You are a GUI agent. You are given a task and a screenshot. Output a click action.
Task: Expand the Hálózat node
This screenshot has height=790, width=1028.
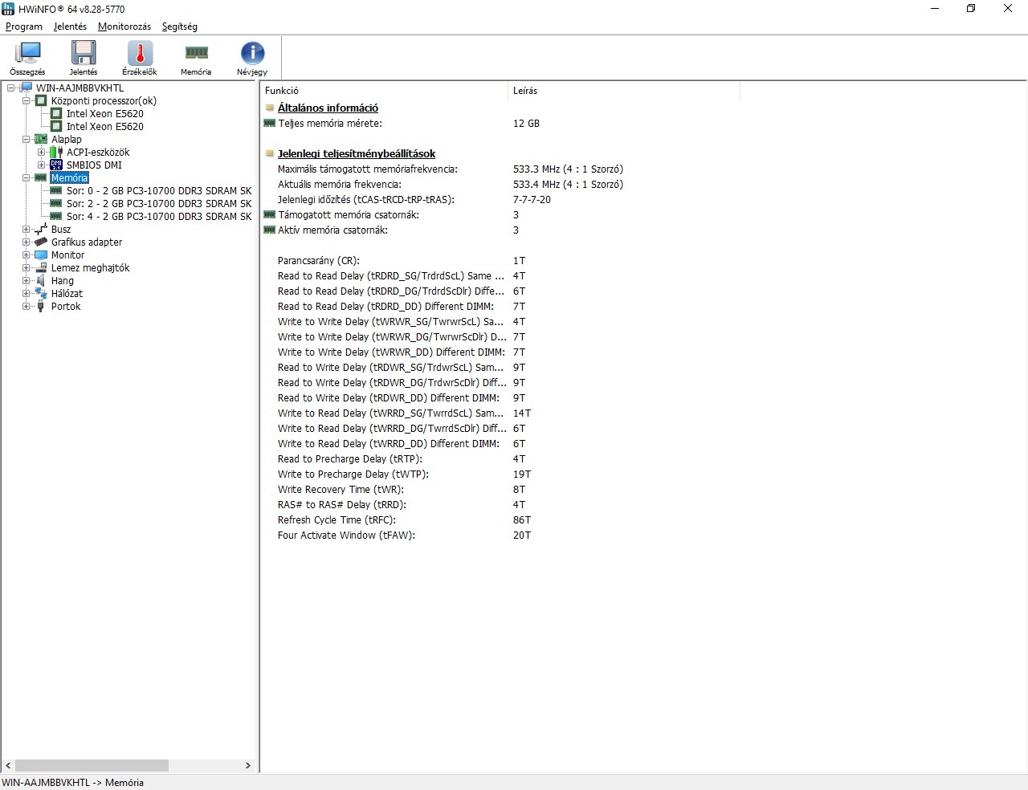pyautogui.click(x=26, y=293)
